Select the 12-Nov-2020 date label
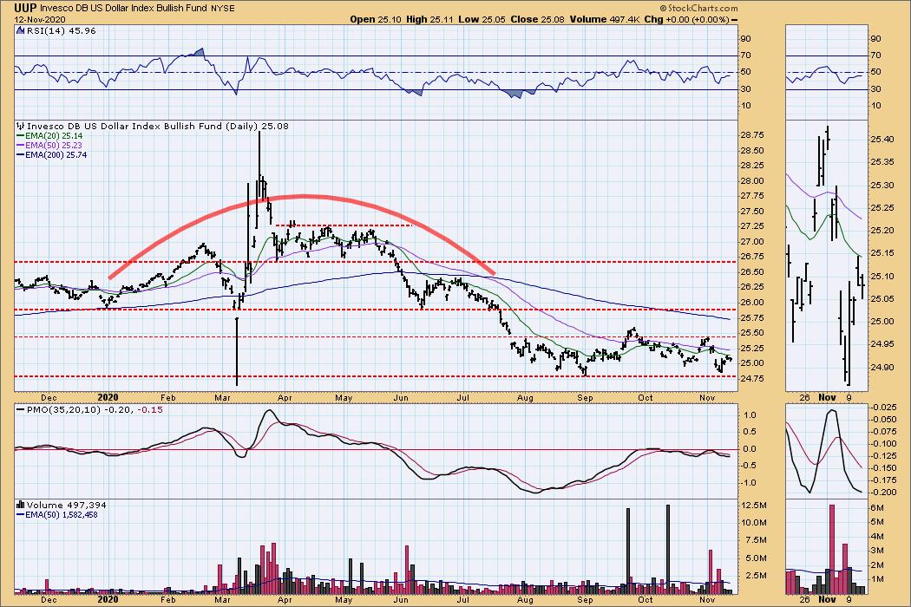Viewport: 911px width, 607px height. pos(40,19)
